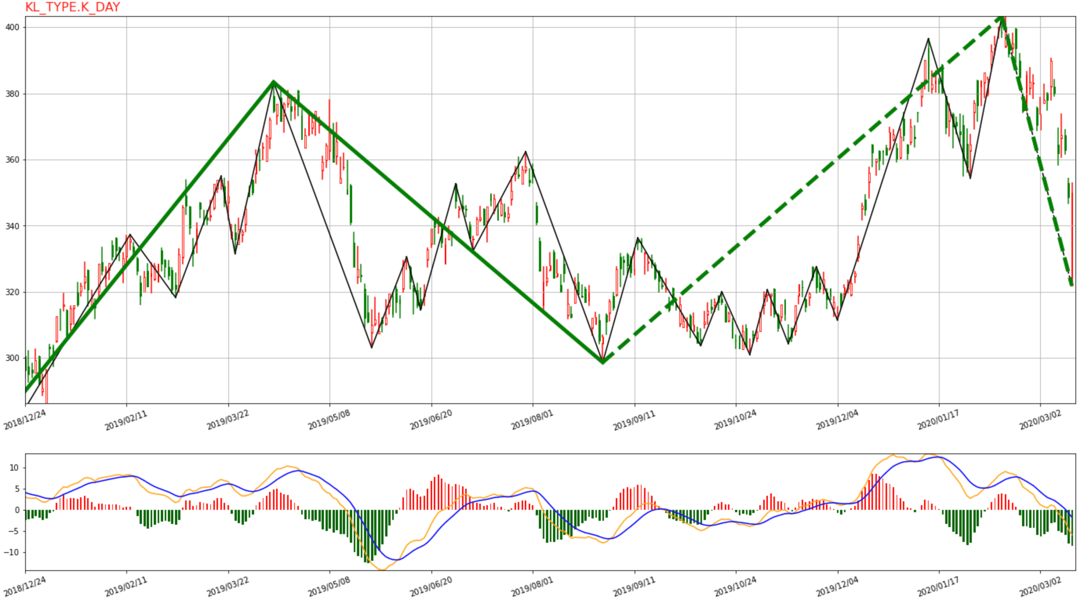Click the KL_TYPE.K_DAY chart title
Viewport: 1084px width, 609px height.
click(73, 7)
